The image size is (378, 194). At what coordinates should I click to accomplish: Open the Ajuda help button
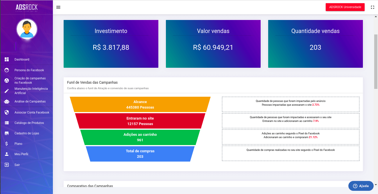click(x=361, y=186)
